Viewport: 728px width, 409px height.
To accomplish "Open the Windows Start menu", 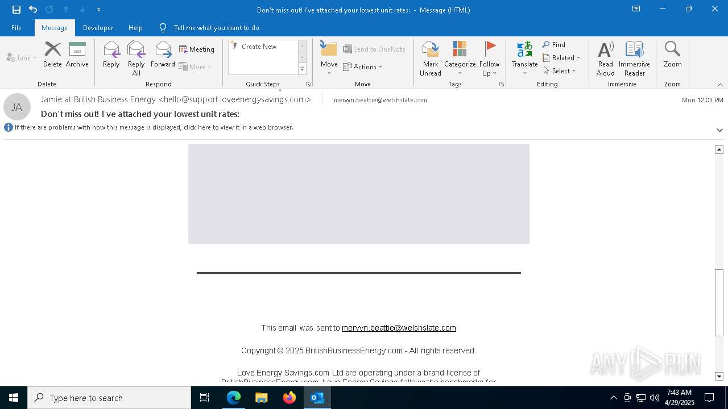I will (x=14, y=398).
